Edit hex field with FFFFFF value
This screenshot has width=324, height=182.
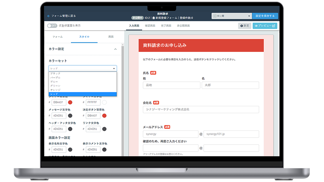[x=93, y=102]
